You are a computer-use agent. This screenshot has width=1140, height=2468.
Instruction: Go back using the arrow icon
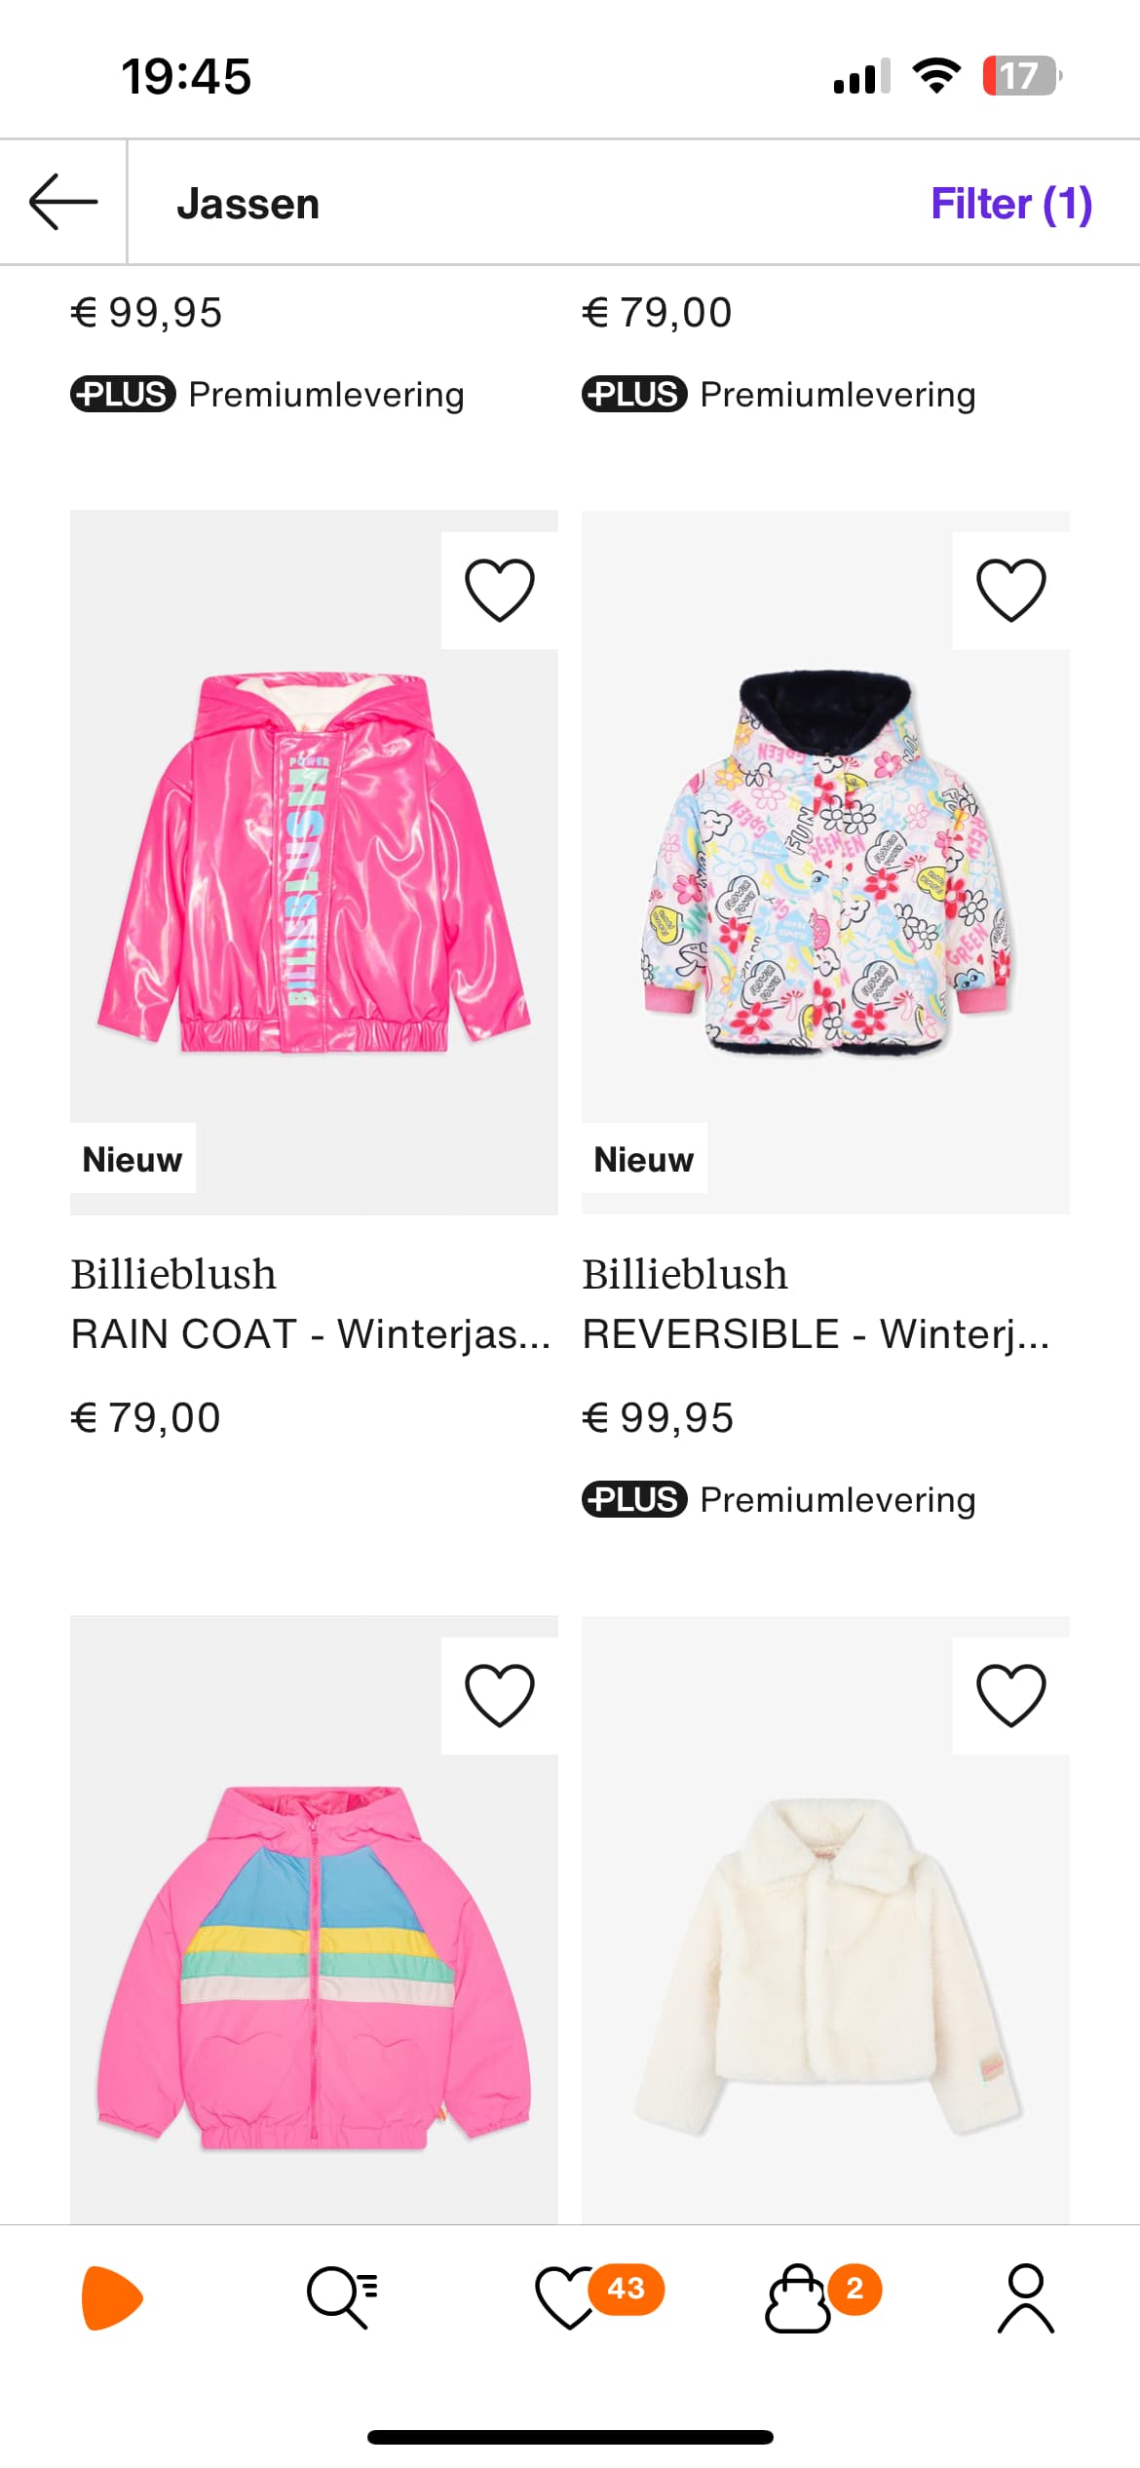(x=63, y=203)
